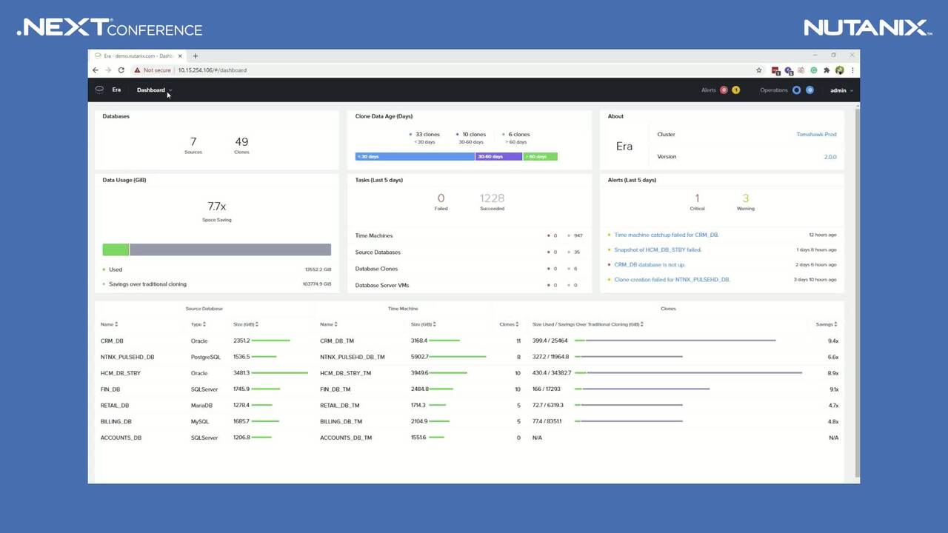Click the 1 Critical alerts count
The width and height of the screenshot is (948, 533).
(697, 198)
